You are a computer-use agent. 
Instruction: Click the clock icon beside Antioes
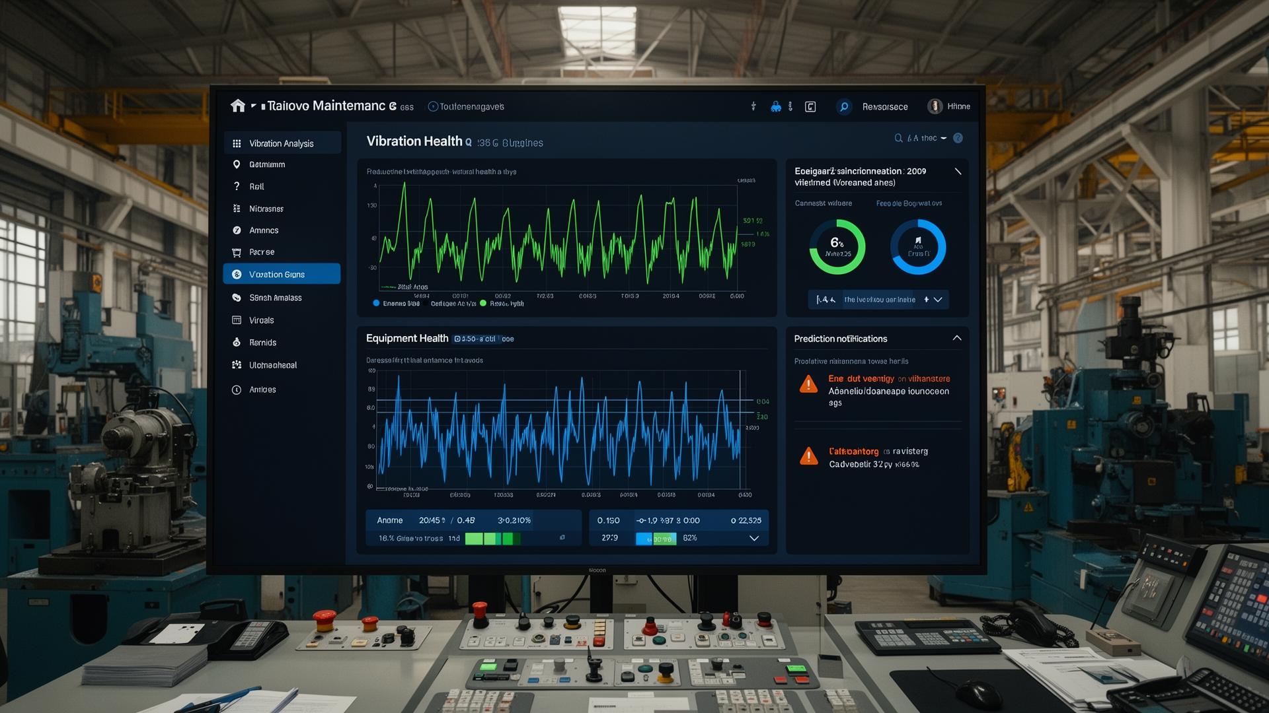237,390
